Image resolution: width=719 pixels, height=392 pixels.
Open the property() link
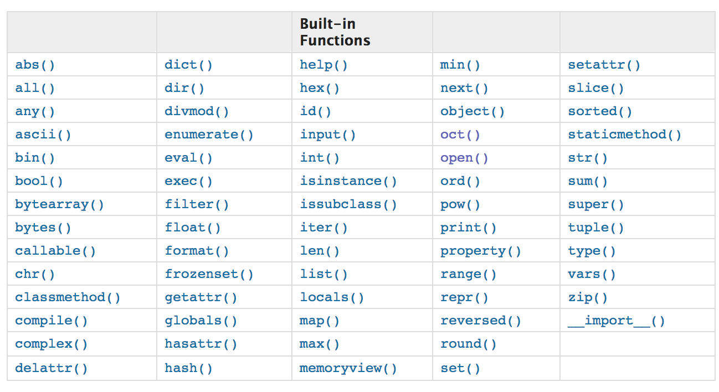point(480,251)
